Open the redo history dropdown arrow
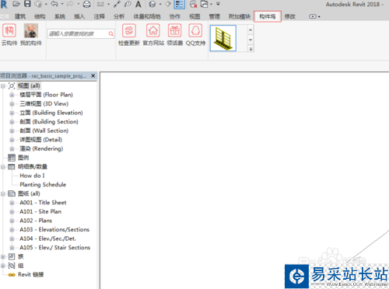The height and width of the screenshot is (289, 389). pos(78,4)
